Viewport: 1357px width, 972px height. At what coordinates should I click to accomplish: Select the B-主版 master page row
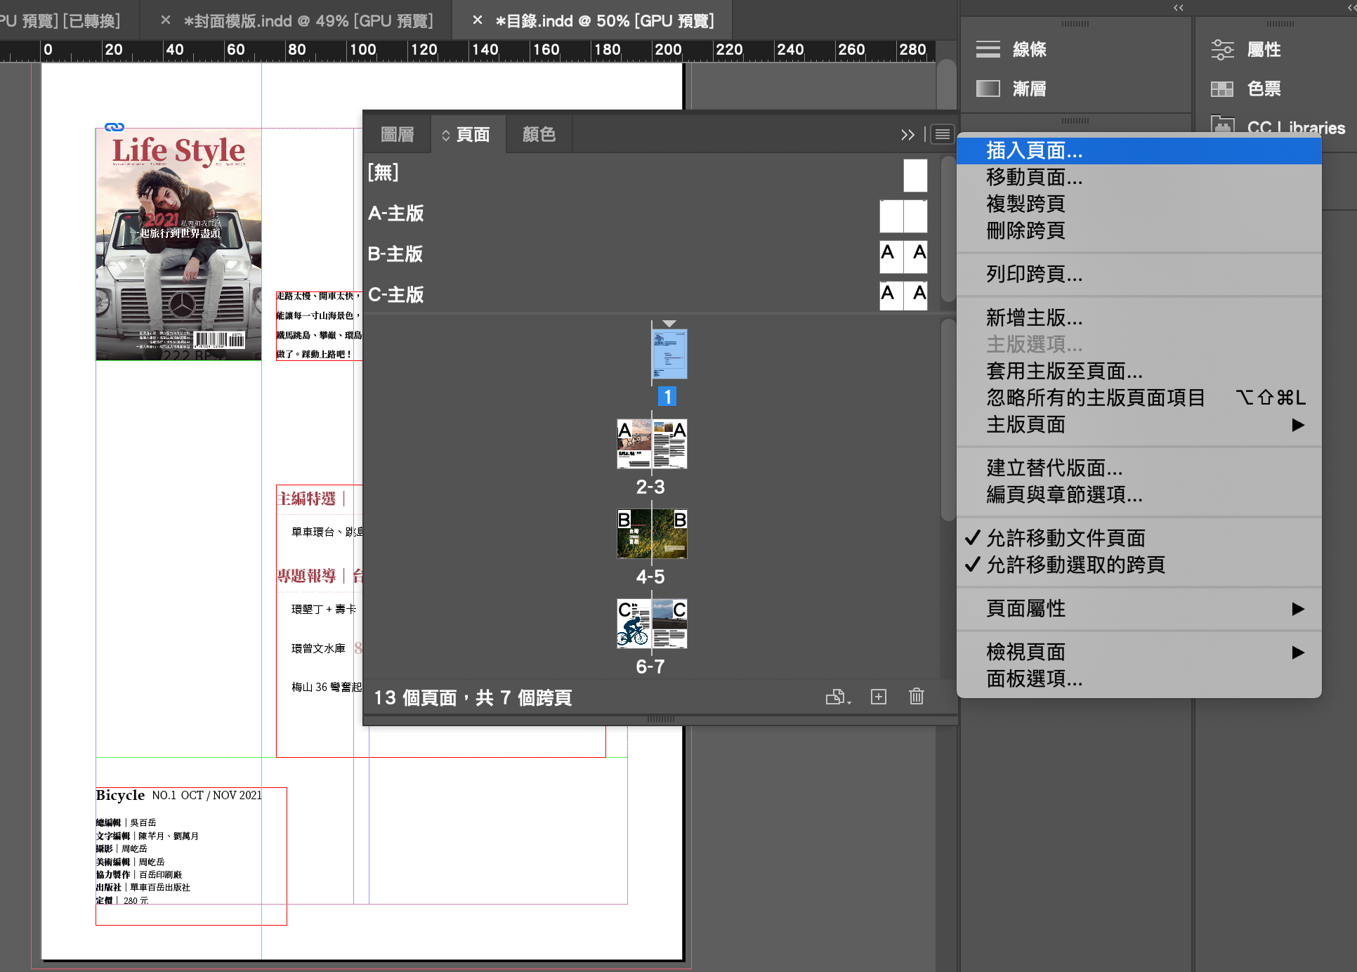click(x=395, y=254)
